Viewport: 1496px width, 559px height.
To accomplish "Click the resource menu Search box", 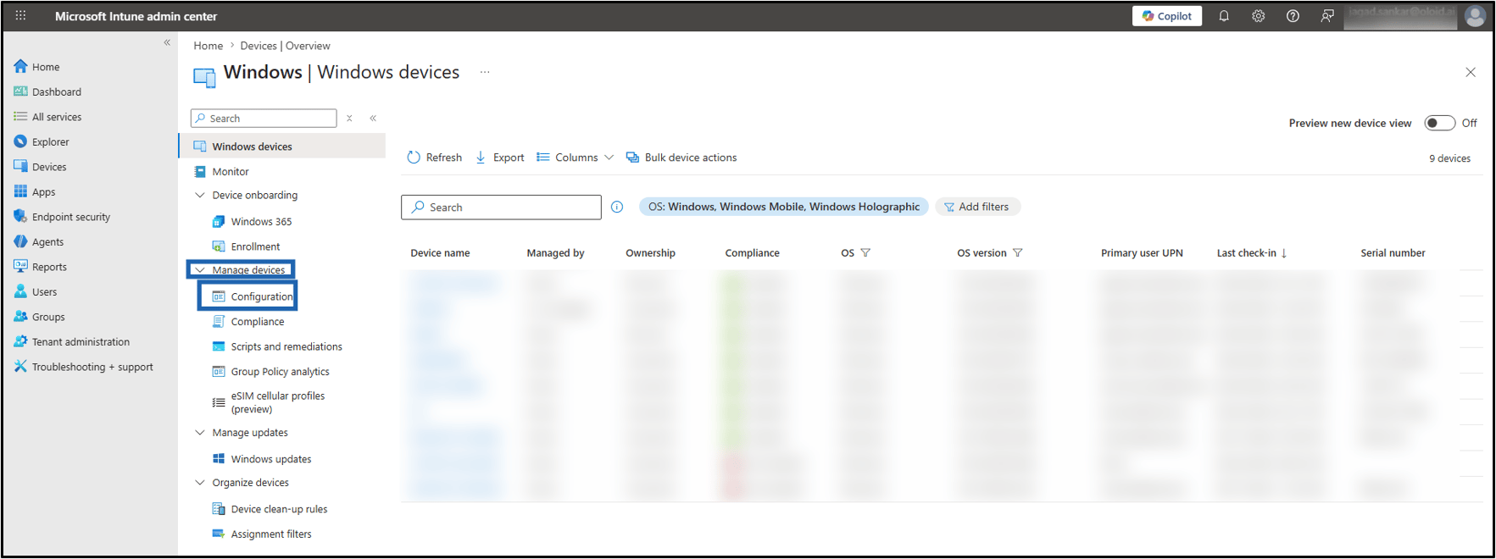I will click(x=264, y=118).
